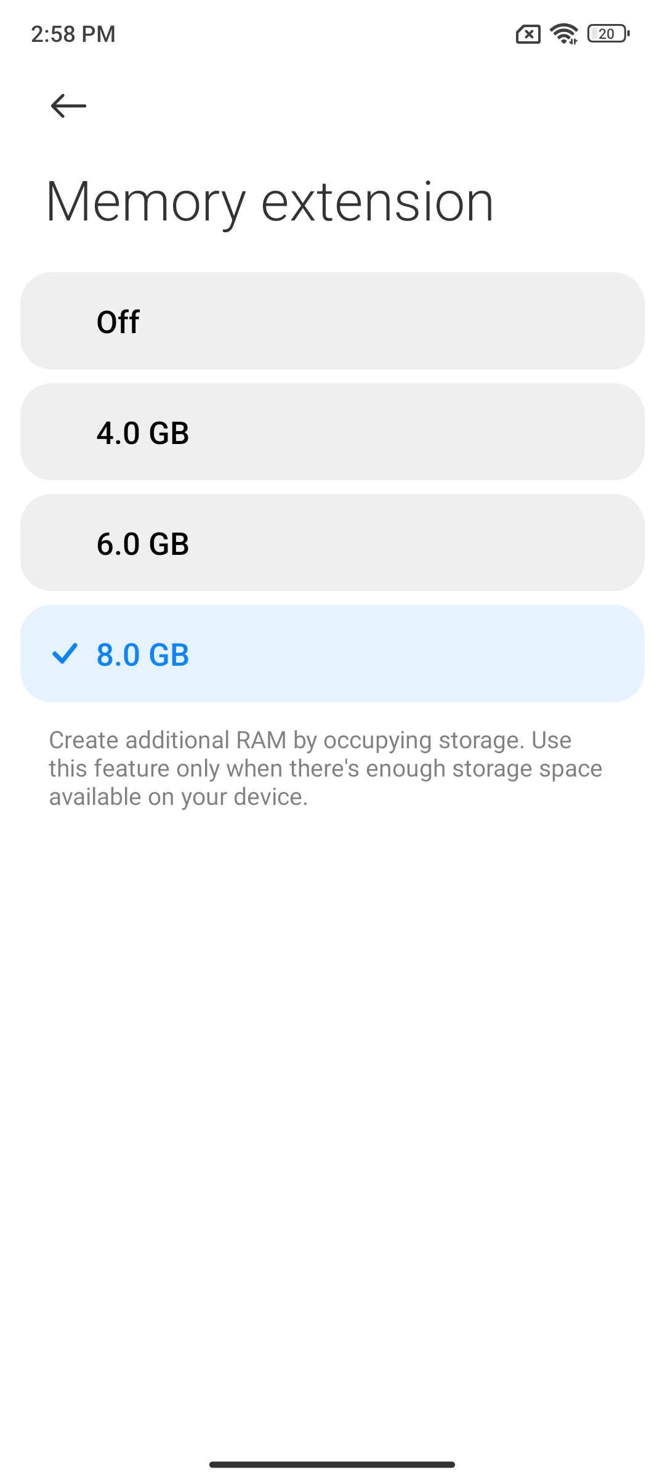
Task: Click the "6.0 GB" text label
Action: (143, 544)
